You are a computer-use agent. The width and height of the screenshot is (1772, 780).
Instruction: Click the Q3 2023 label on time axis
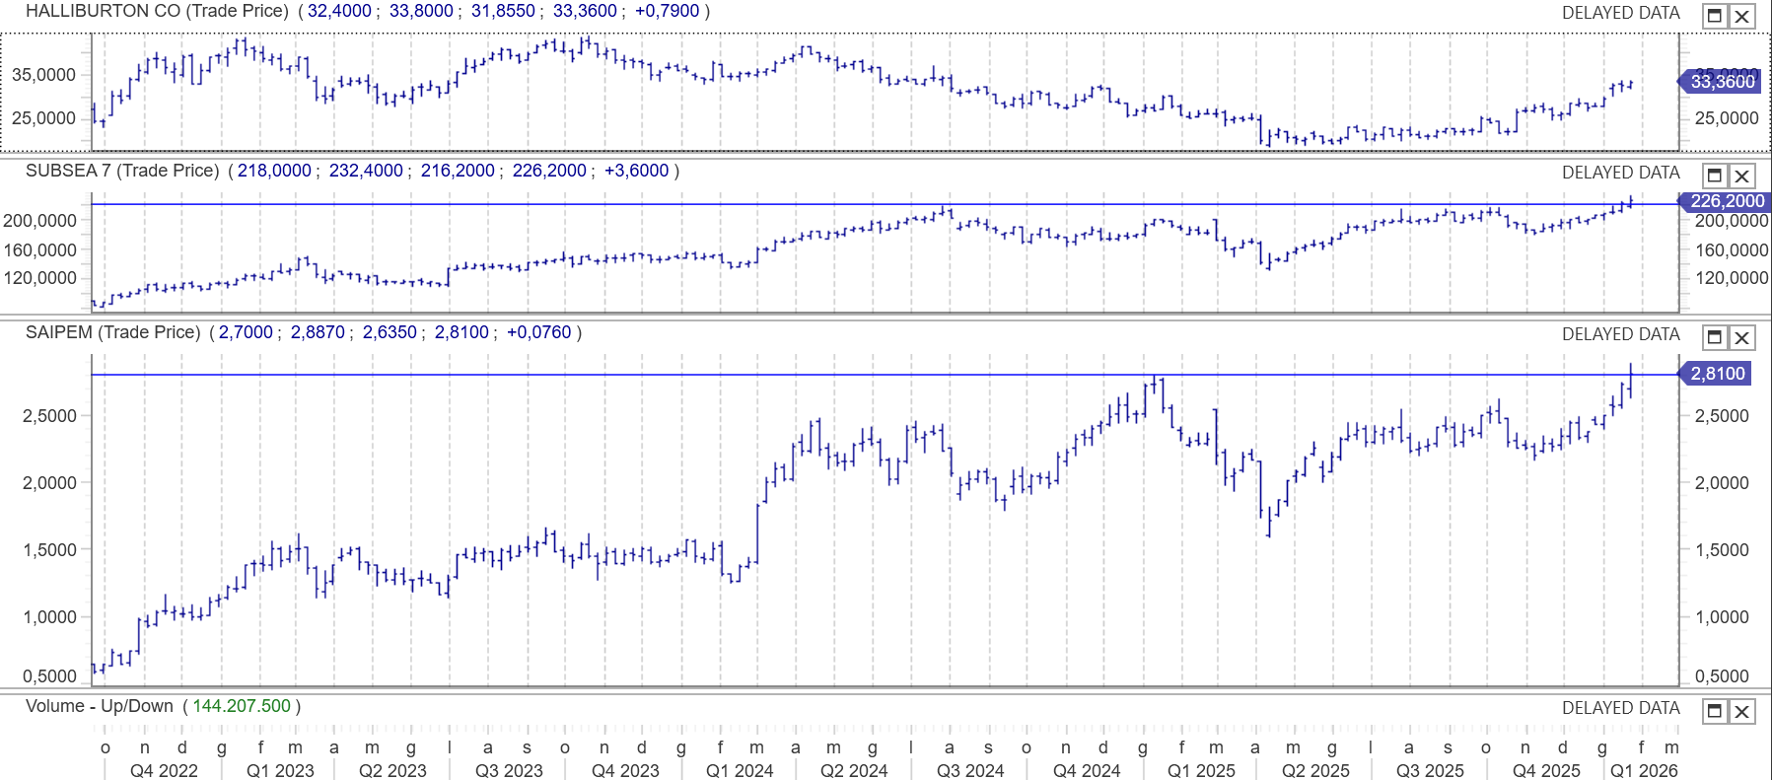coord(509,770)
